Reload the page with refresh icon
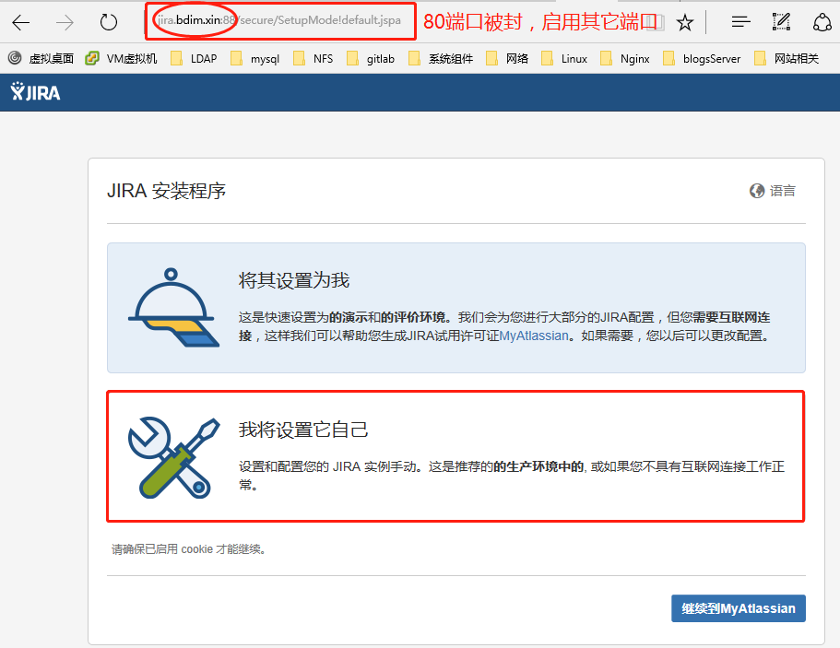This screenshot has height=648, width=840. tap(109, 23)
